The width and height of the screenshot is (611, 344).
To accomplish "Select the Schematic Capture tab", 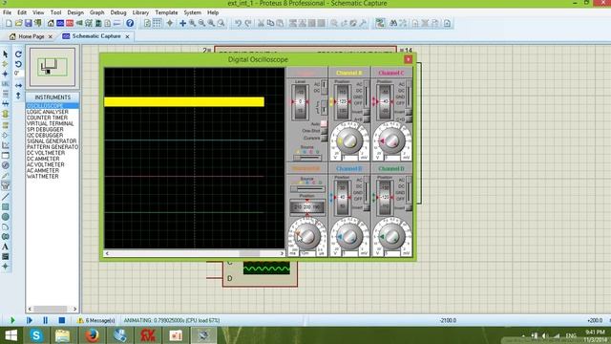I will click(95, 36).
